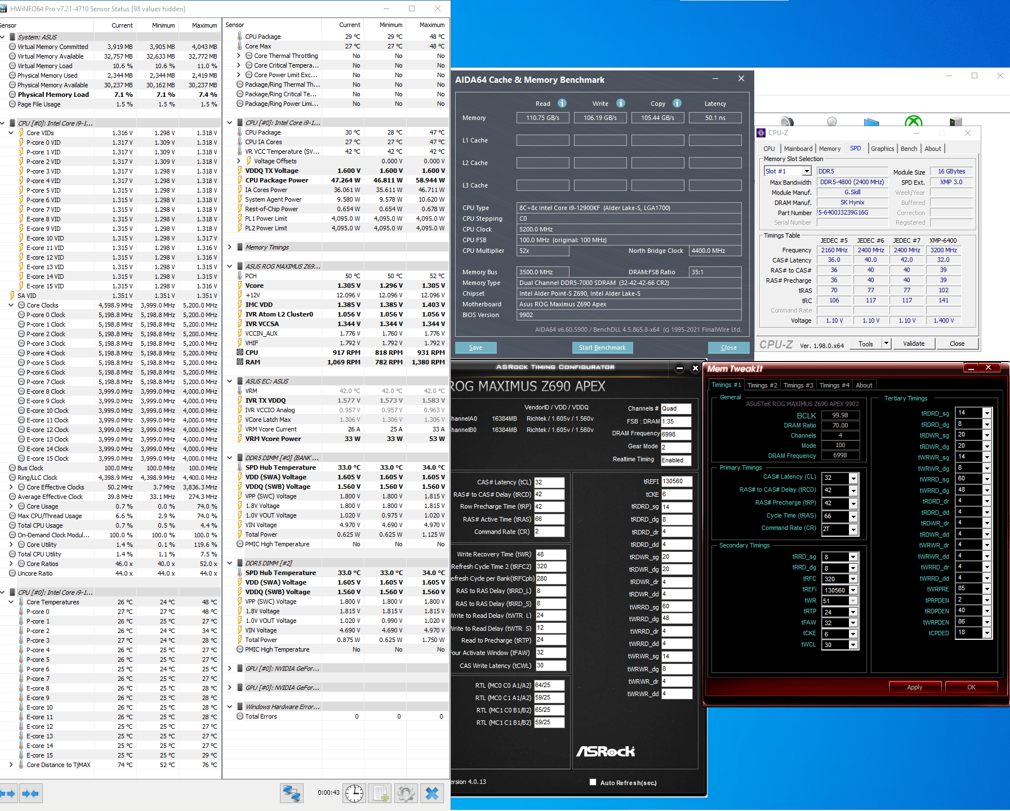Viewport: 1010px width, 811px height.
Task: Open Command Rate (CR) dropdown in MemTweakIt
Action: pos(853,529)
